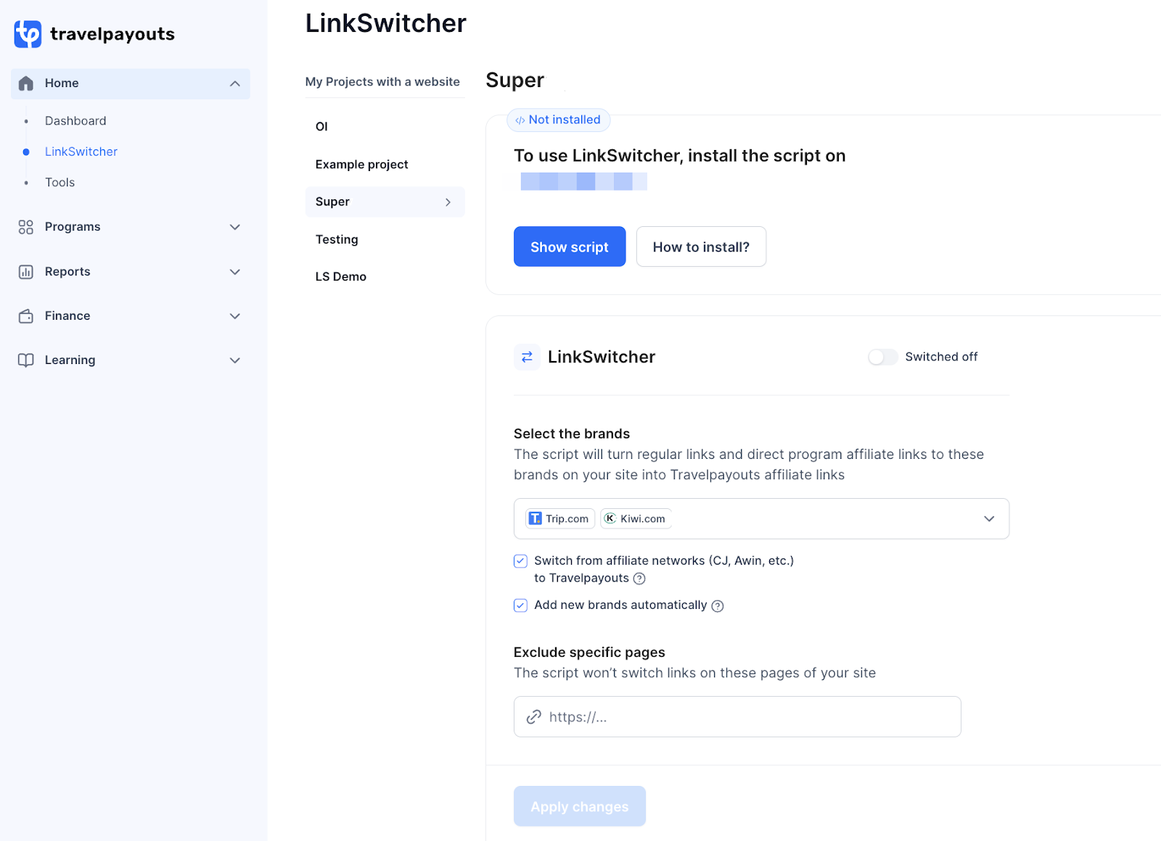Viewport: 1161px width, 841px height.
Task: Click the Show script button
Action: (569, 246)
